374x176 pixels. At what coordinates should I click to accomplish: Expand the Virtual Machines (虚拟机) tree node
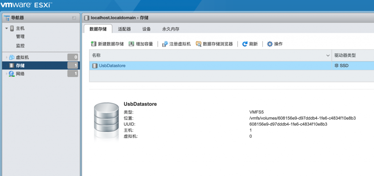click(7, 57)
